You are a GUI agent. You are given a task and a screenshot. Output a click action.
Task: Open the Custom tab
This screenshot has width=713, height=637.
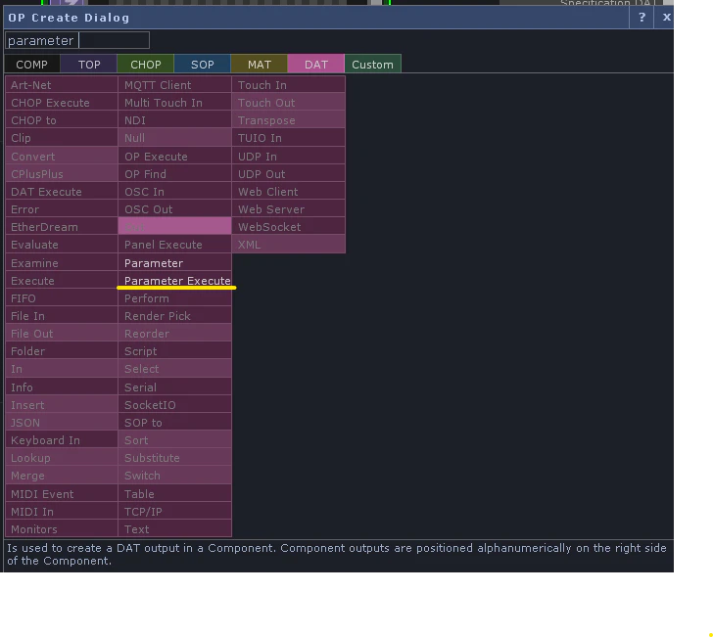point(373,64)
